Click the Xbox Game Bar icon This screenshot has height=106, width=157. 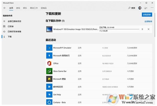click(x=49, y=71)
